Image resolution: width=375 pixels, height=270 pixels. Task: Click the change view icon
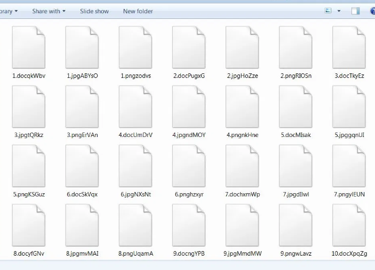328,11
